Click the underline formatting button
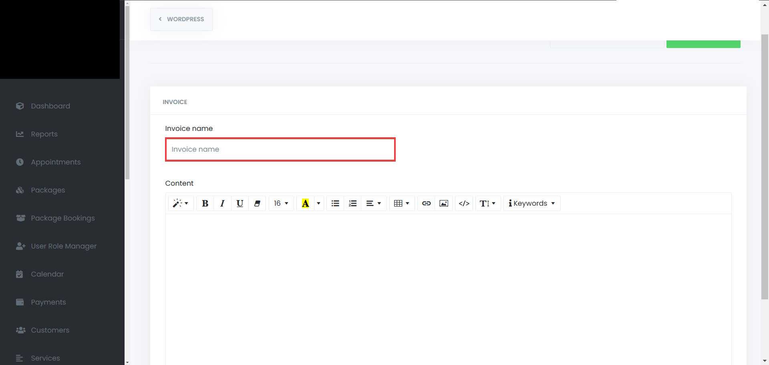Screen dimensions: 769x365 click(240, 203)
